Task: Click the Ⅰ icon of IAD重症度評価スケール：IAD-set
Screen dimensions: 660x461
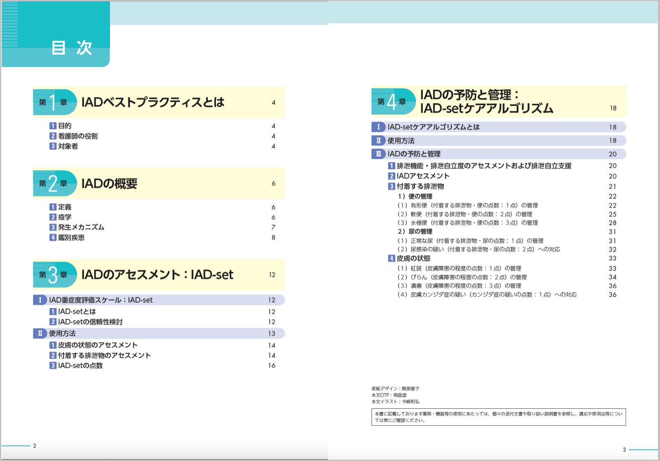Action: point(39,300)
